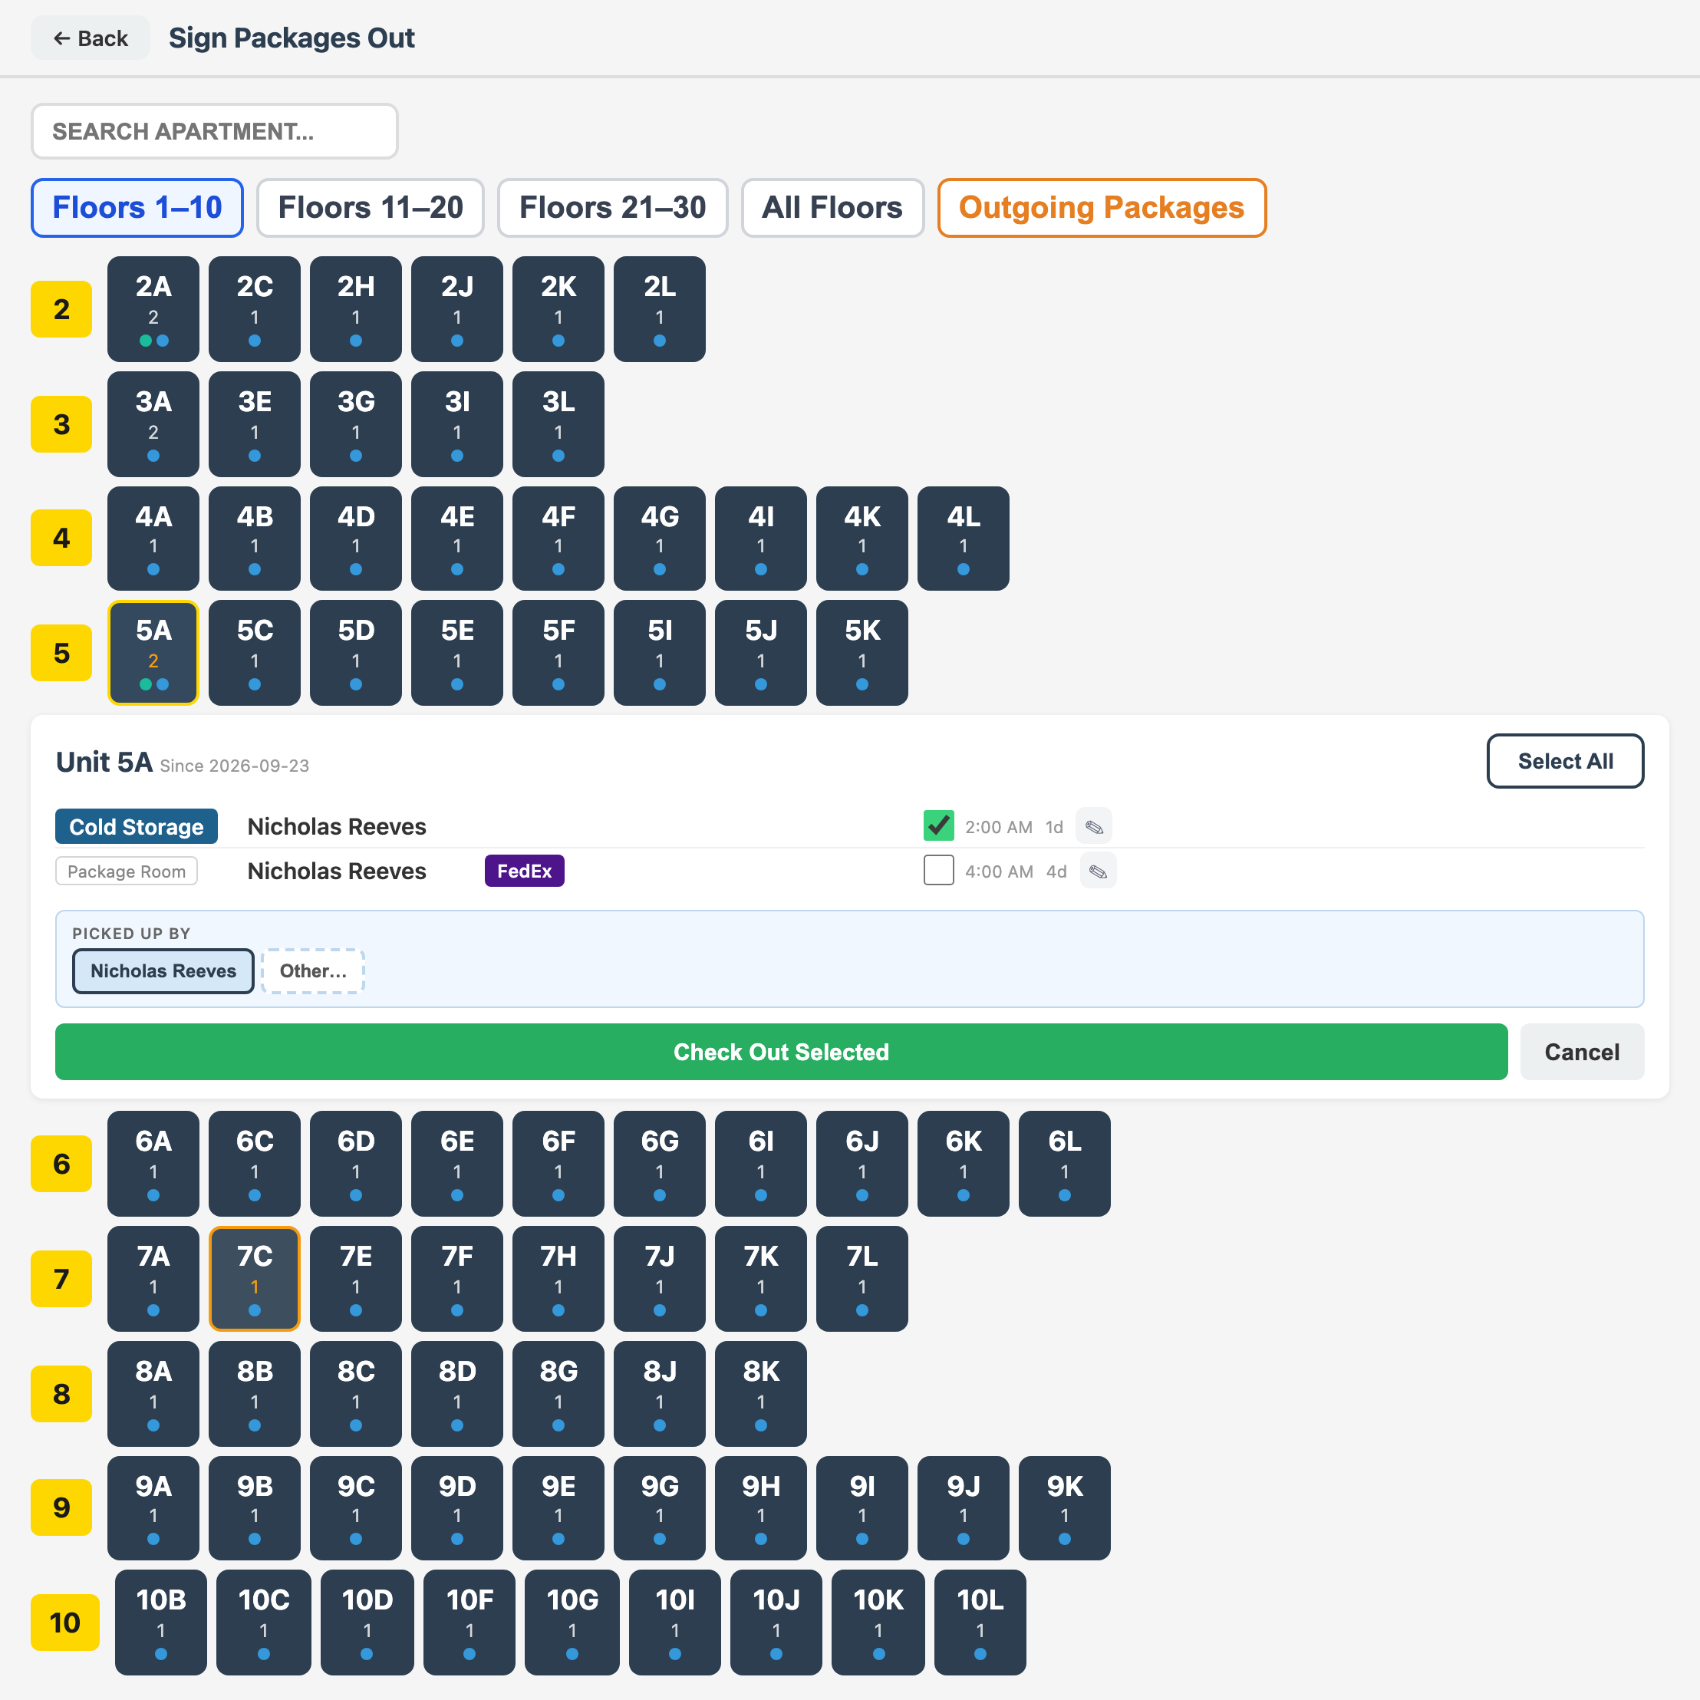Focus the Search Apartment field
The height and width of the screenshot is (1700, 1700).
pos(215,131)
